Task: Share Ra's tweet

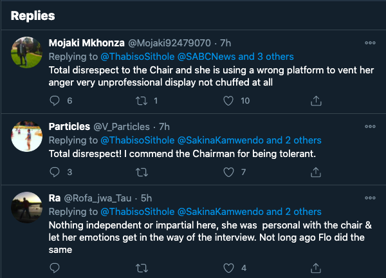Action: point(316,268)
